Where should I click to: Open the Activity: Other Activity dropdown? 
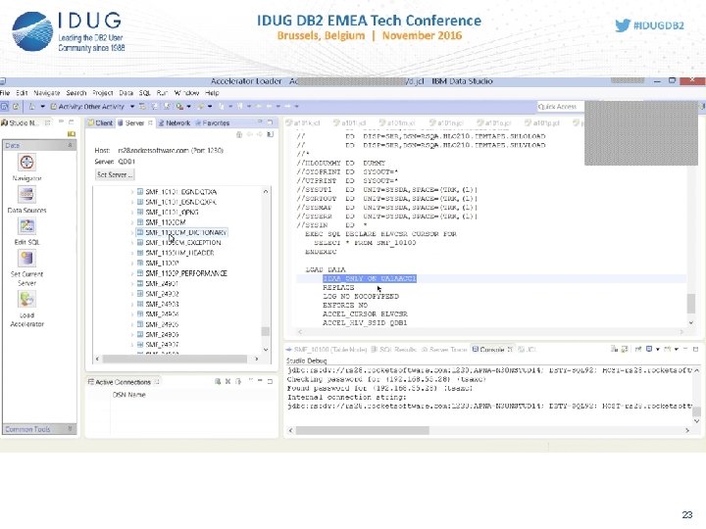coord(132,107)
